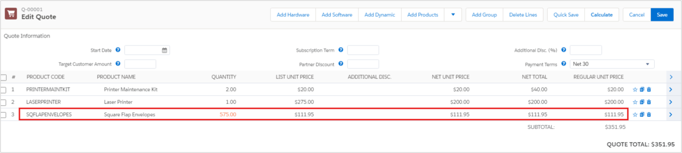Viewport: 682px width, 153px height.
Task: Click Add Software button
Action: click(x=337, y=15)
